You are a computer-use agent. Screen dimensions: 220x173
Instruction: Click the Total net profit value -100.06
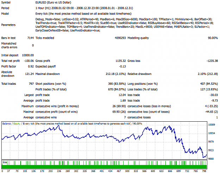pos(29,61)
